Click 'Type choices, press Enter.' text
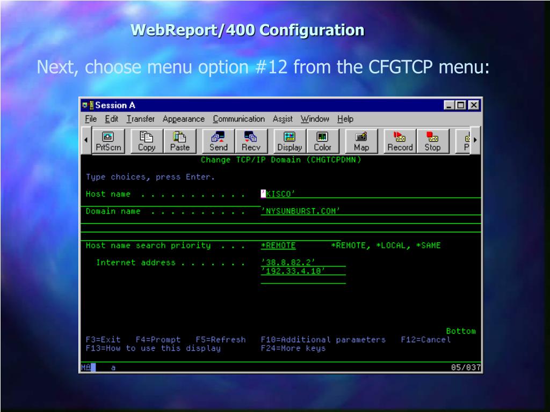Image resolution: width=550 pixels, height=412 pixels. [150, 177]
